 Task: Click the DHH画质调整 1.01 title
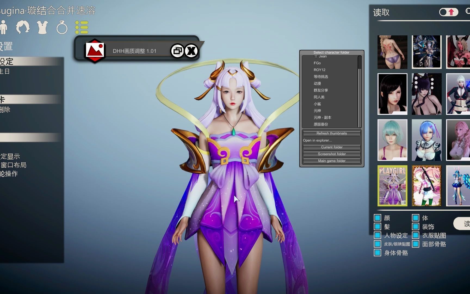[135, 51]
